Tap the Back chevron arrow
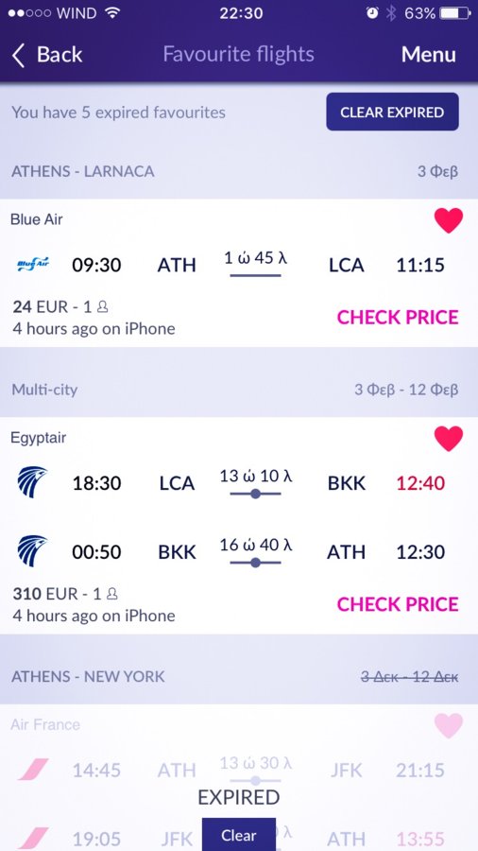 [x=19, y=56]
